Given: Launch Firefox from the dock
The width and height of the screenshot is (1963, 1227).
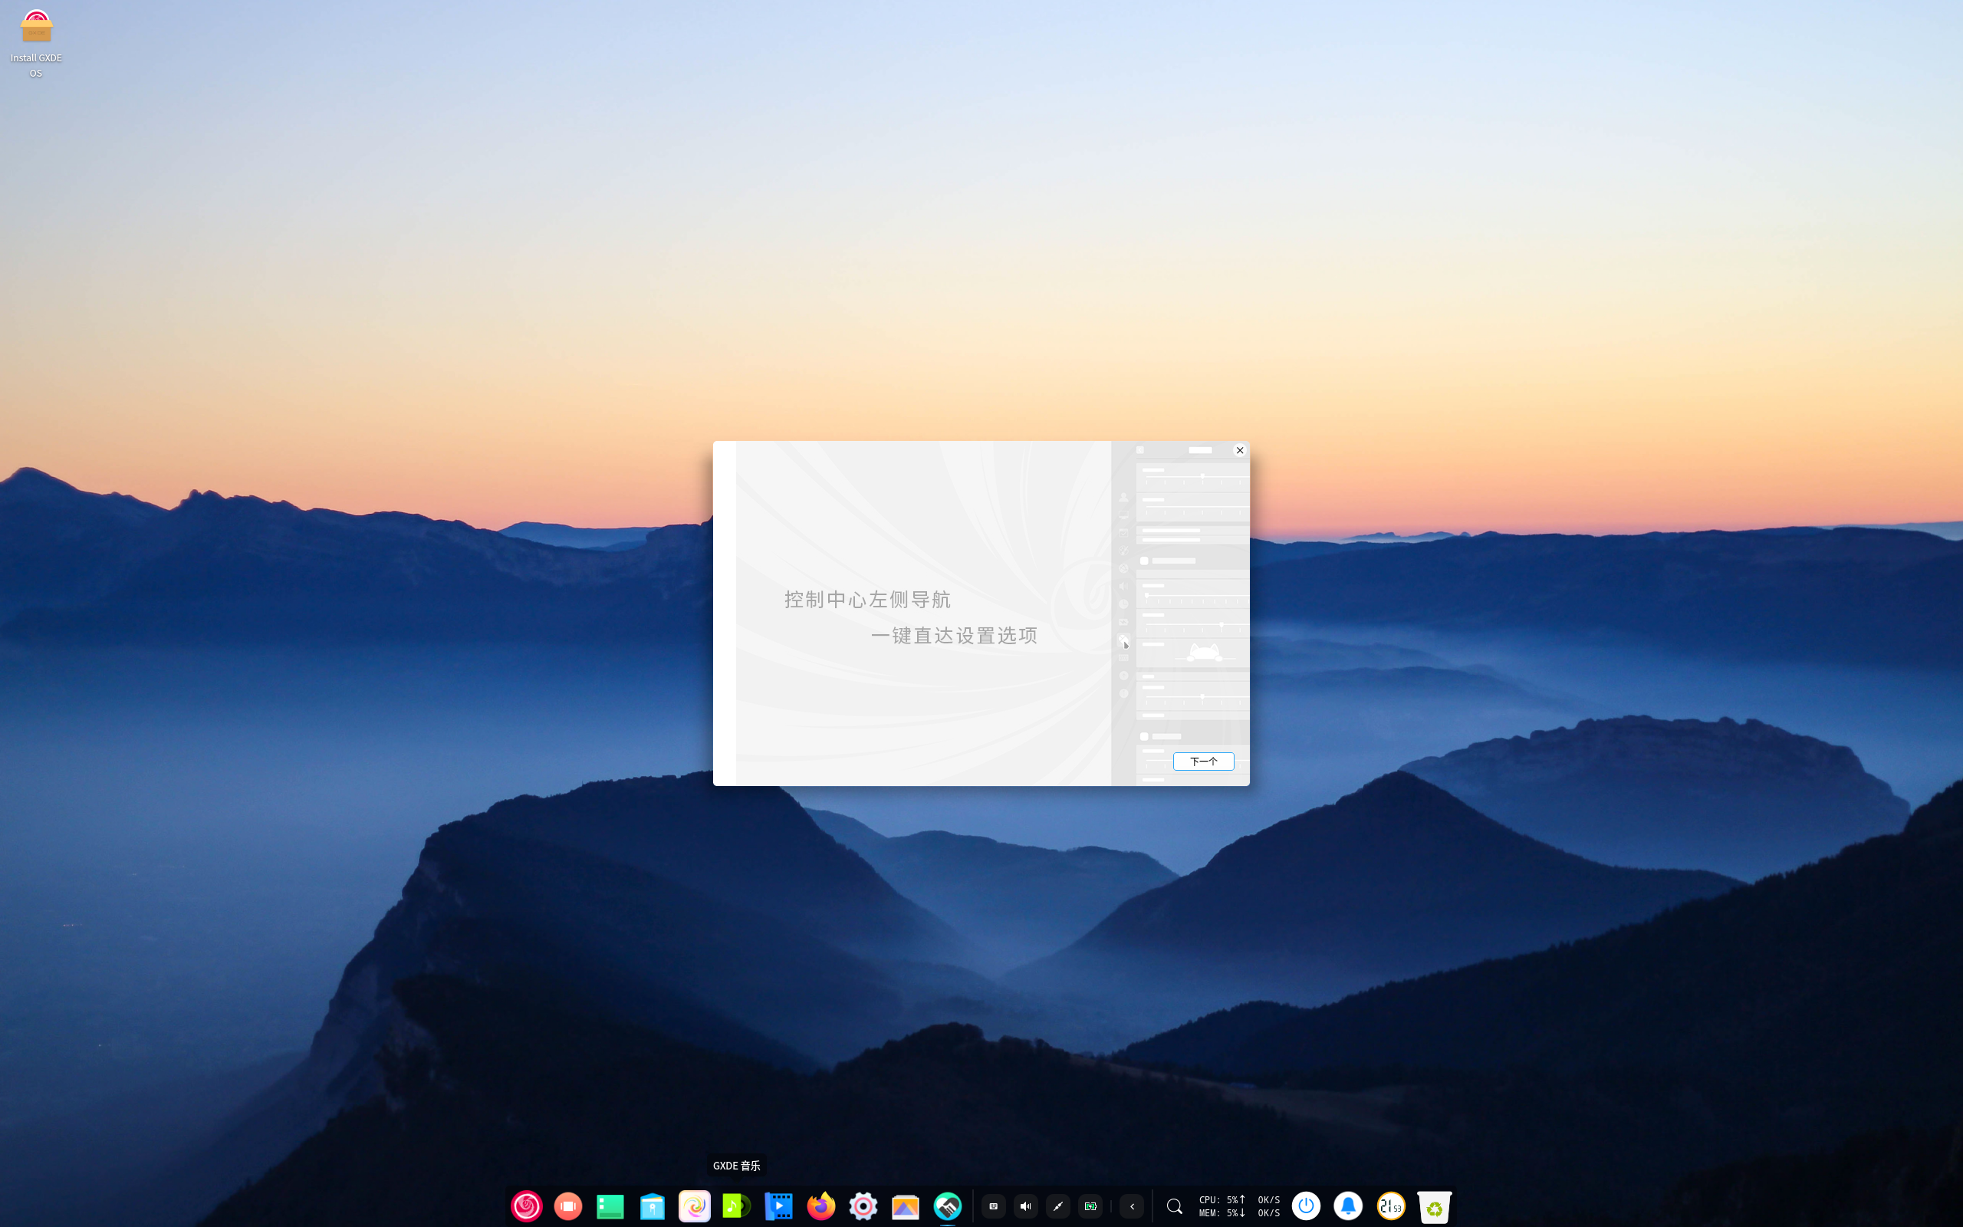Looking at the screenshot, I should [821, 1206].
